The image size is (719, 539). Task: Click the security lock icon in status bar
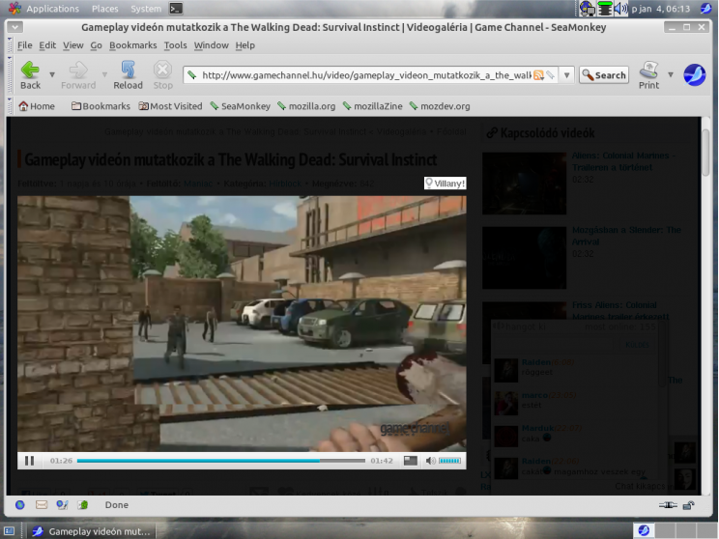click(688, 505)
